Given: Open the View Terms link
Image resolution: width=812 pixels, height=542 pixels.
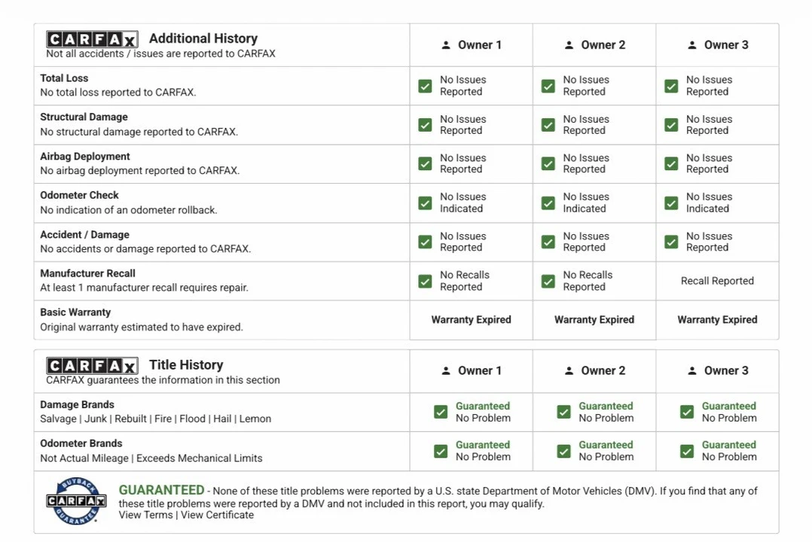Looking at the screenshot, I should click(145, 515).
